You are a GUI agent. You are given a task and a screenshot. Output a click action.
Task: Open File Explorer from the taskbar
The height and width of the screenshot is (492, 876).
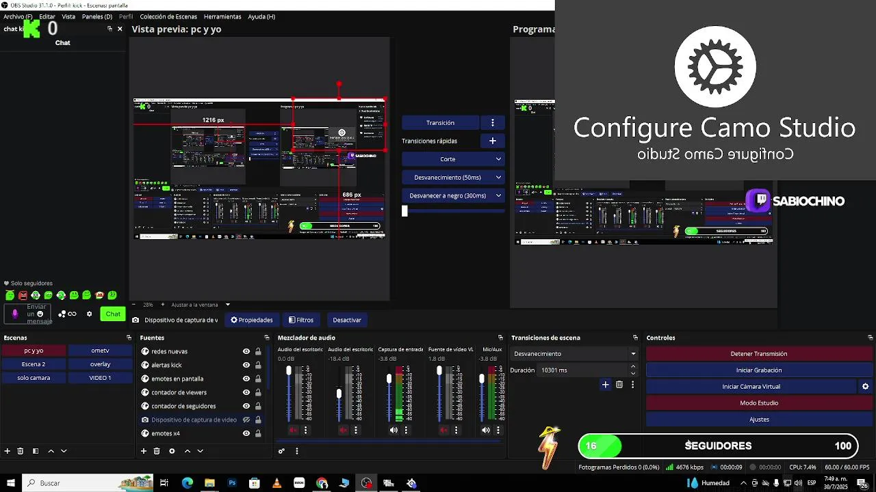[x=209, y=483]
